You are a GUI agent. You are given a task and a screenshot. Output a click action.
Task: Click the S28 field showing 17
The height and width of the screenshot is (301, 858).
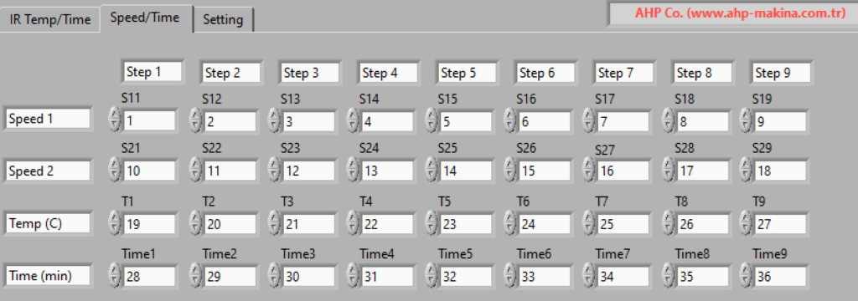[701, 171]
